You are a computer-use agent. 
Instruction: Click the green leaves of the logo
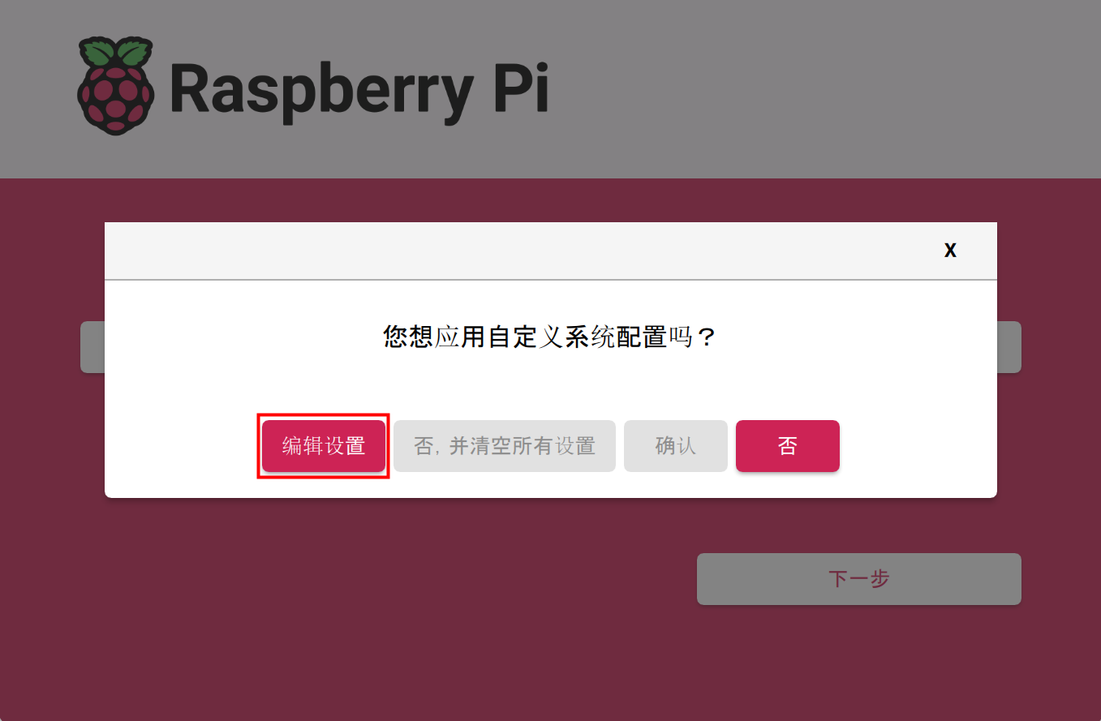tap(115, 54)
